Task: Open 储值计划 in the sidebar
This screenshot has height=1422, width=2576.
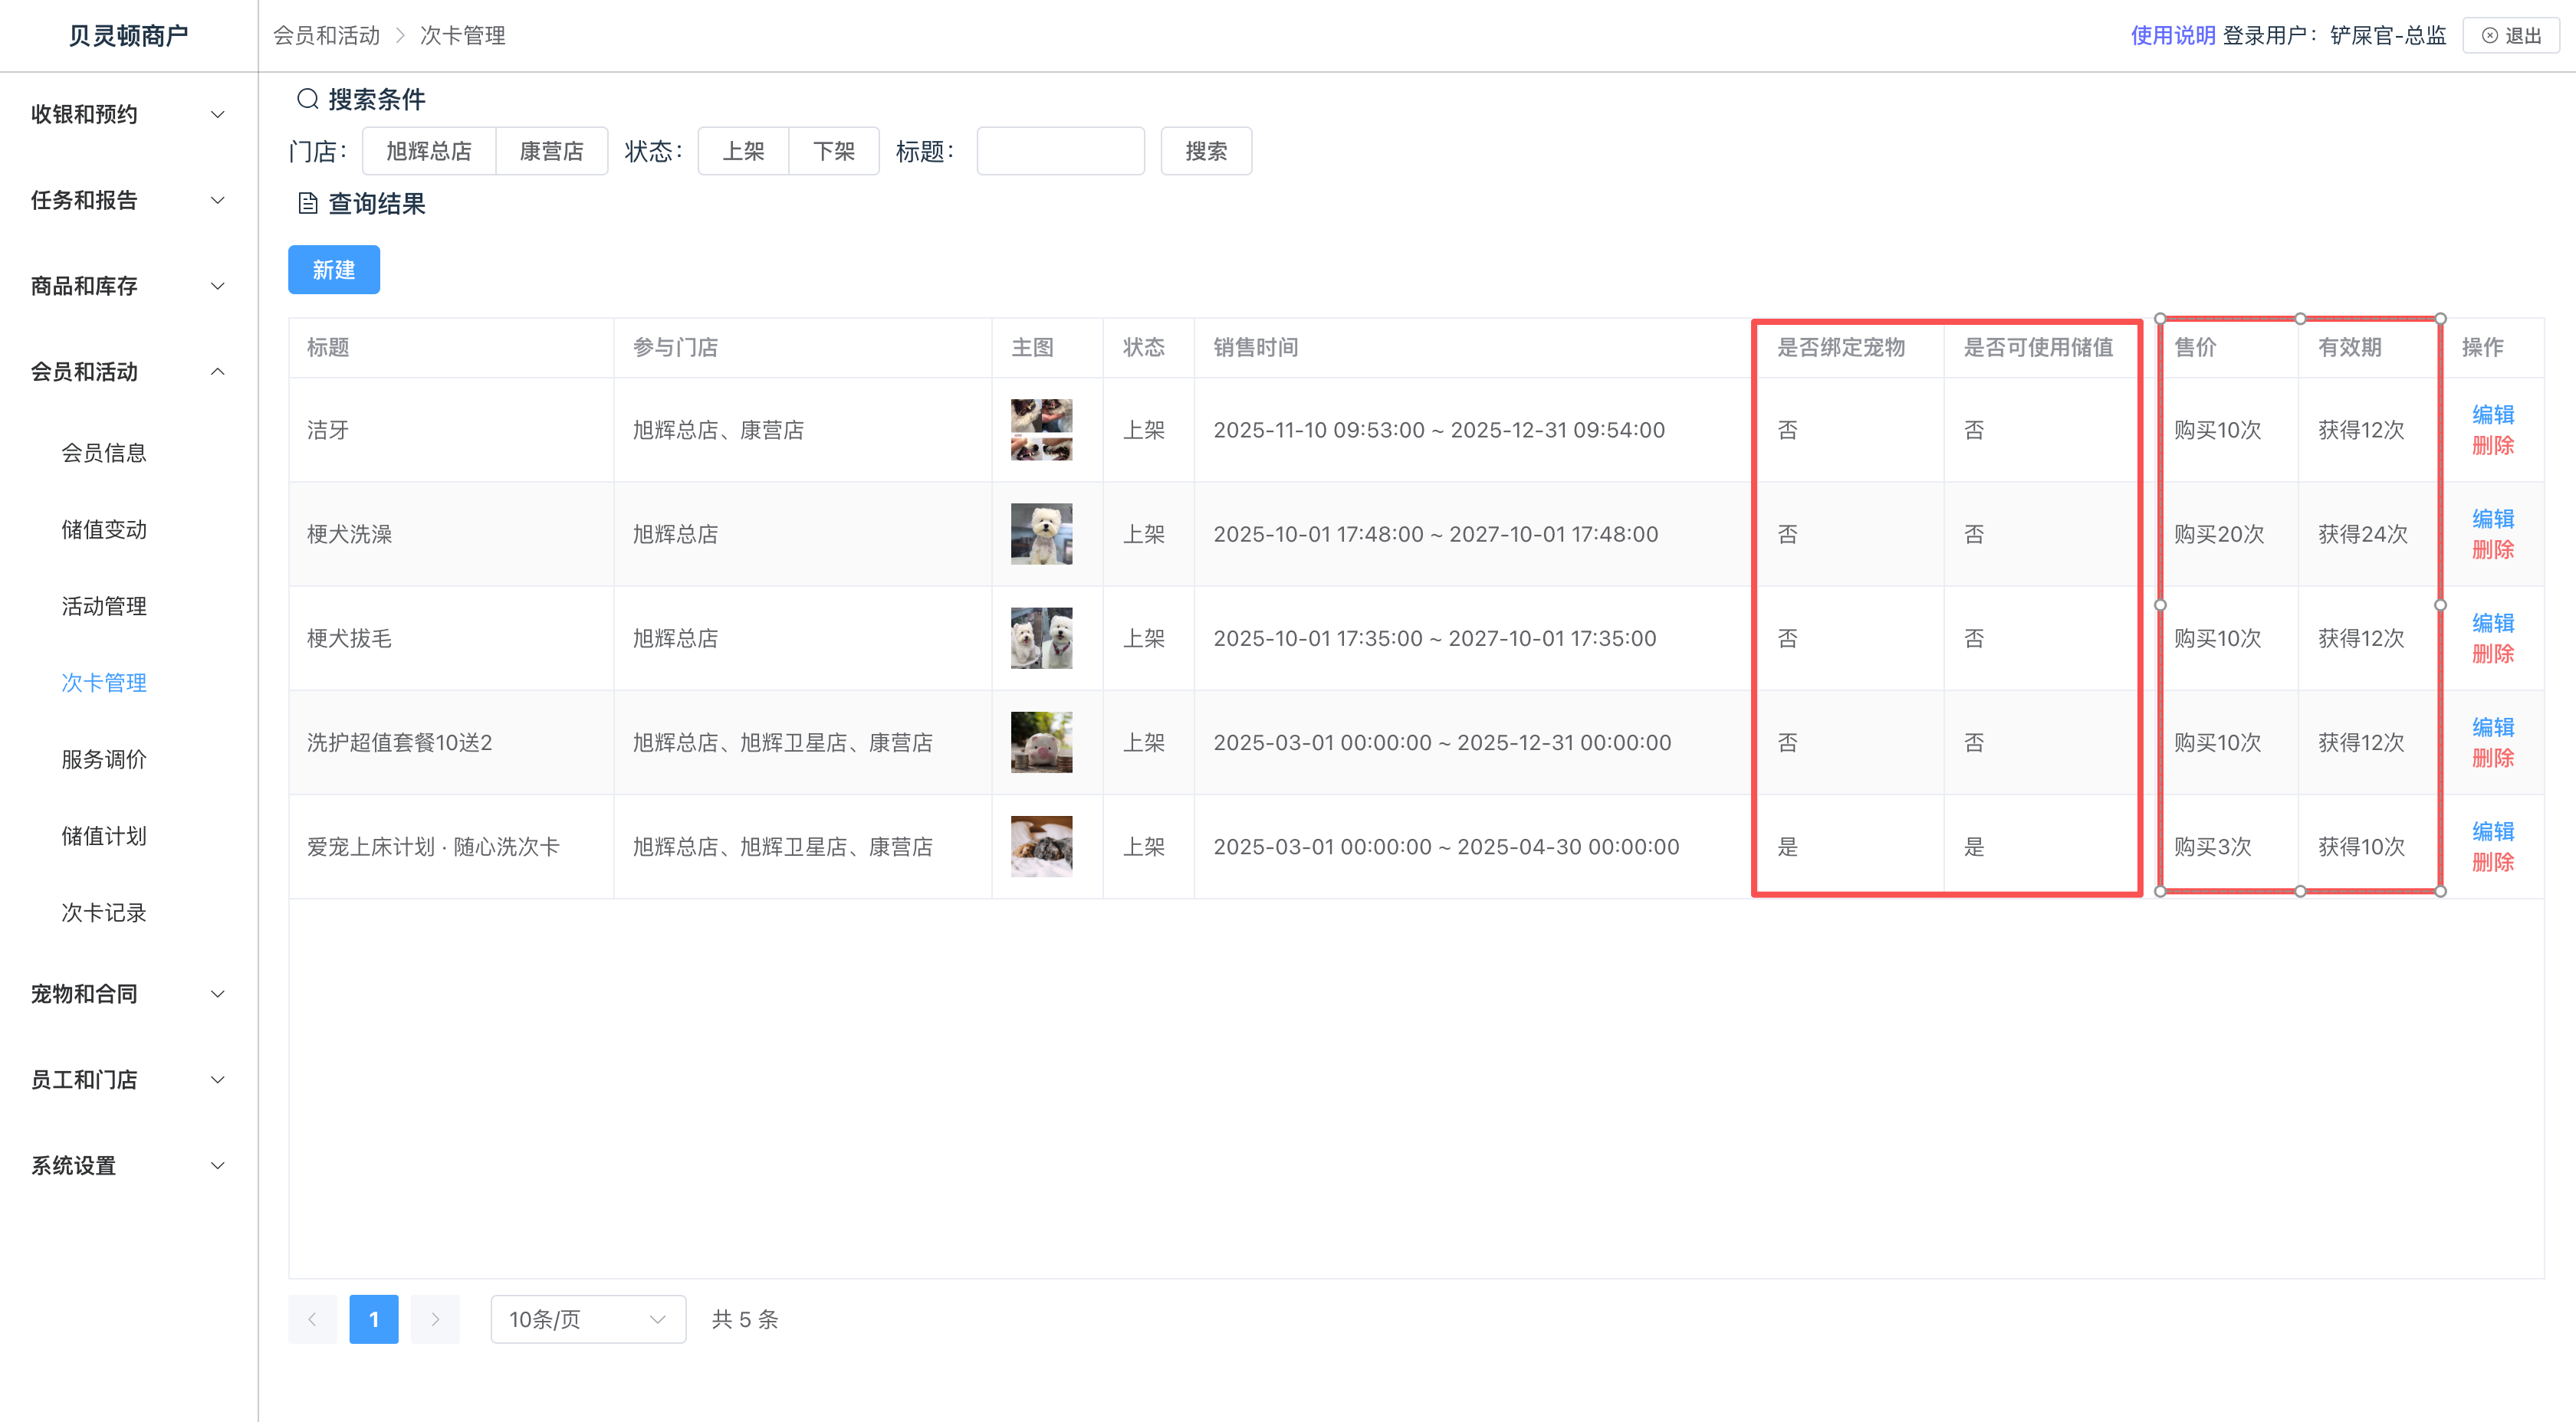Action: (104, 835)
